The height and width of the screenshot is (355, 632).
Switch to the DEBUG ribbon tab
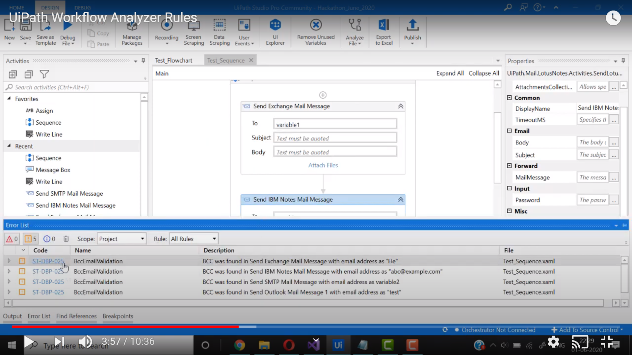(82, 8)
